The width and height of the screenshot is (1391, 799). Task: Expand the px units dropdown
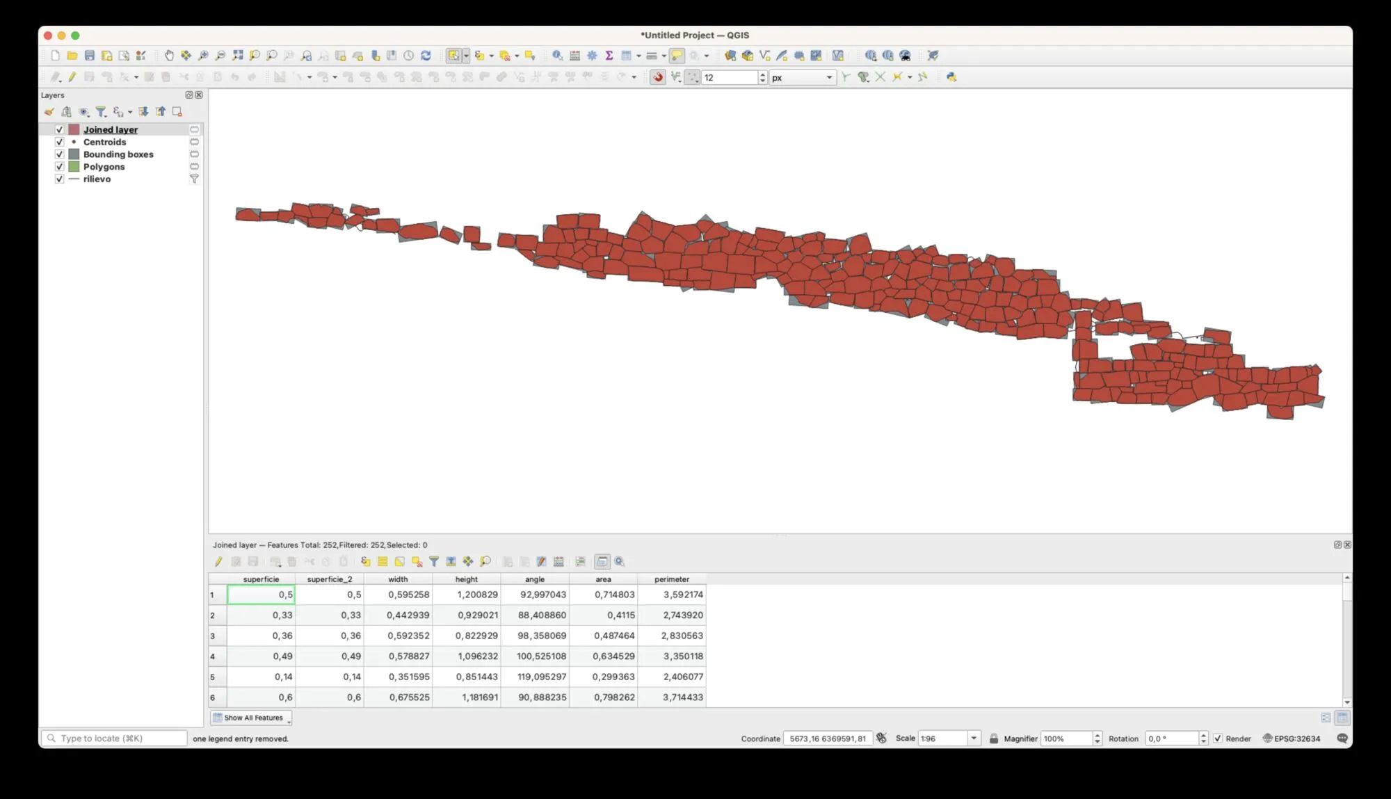coord(829,78)
